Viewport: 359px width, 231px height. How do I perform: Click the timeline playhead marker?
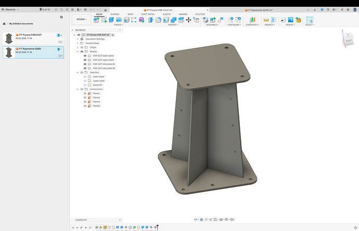click(157, 227)
